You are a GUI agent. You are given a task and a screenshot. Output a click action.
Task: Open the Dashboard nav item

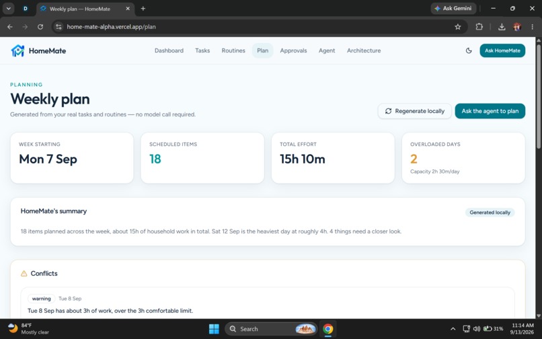pyautogui.click(x=169, y=50)
